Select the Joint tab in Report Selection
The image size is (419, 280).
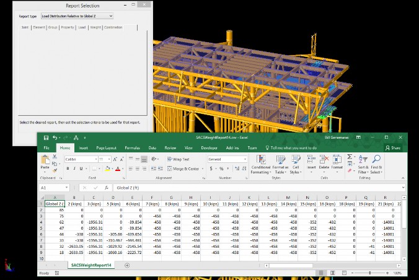pos(25,27)
